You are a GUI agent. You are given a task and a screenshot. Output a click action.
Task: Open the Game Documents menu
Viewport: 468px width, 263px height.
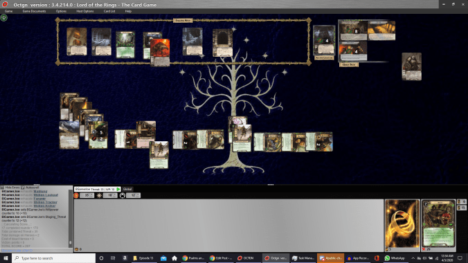click(34, 11)
